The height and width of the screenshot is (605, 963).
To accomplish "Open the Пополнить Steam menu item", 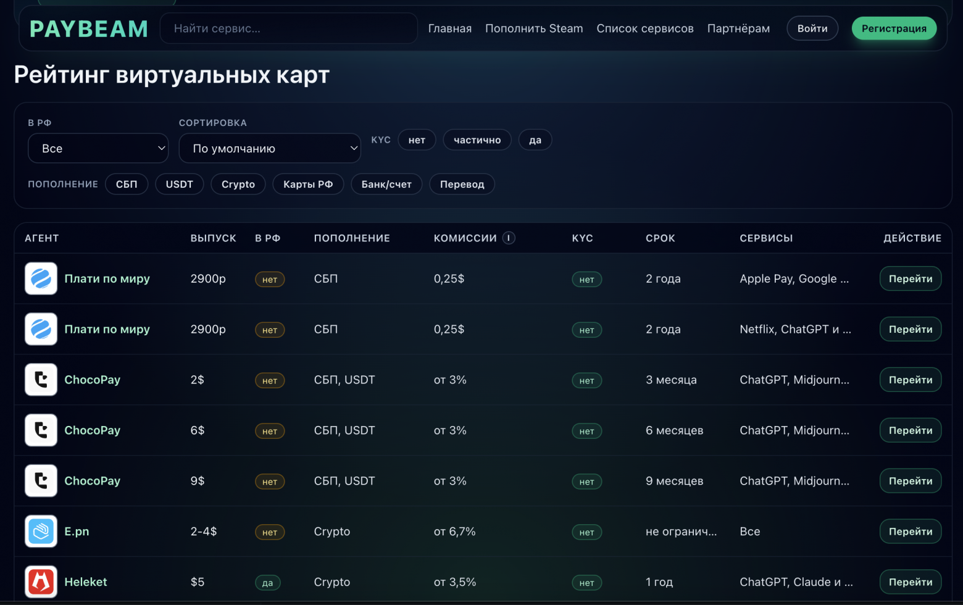I will 533,28.
